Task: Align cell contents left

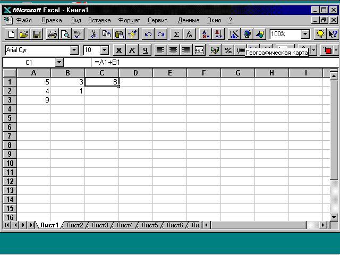Action: click(160, 50)
